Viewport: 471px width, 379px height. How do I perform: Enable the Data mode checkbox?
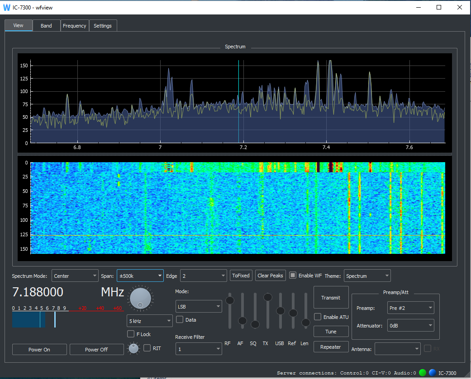click(x=180, y=320)
